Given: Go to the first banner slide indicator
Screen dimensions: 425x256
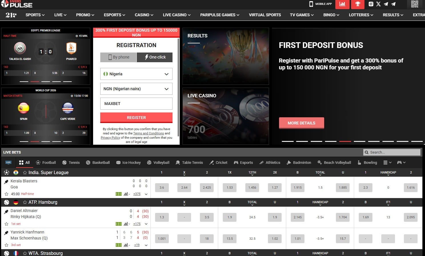Looking at the screenshot, I should [x=288, y=141].
